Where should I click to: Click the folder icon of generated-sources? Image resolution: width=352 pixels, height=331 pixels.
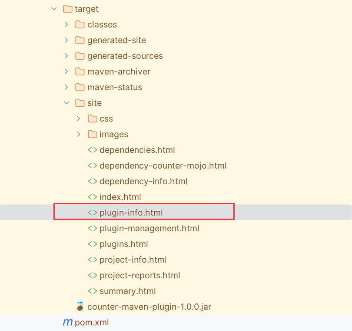click(x=80, y=56)
